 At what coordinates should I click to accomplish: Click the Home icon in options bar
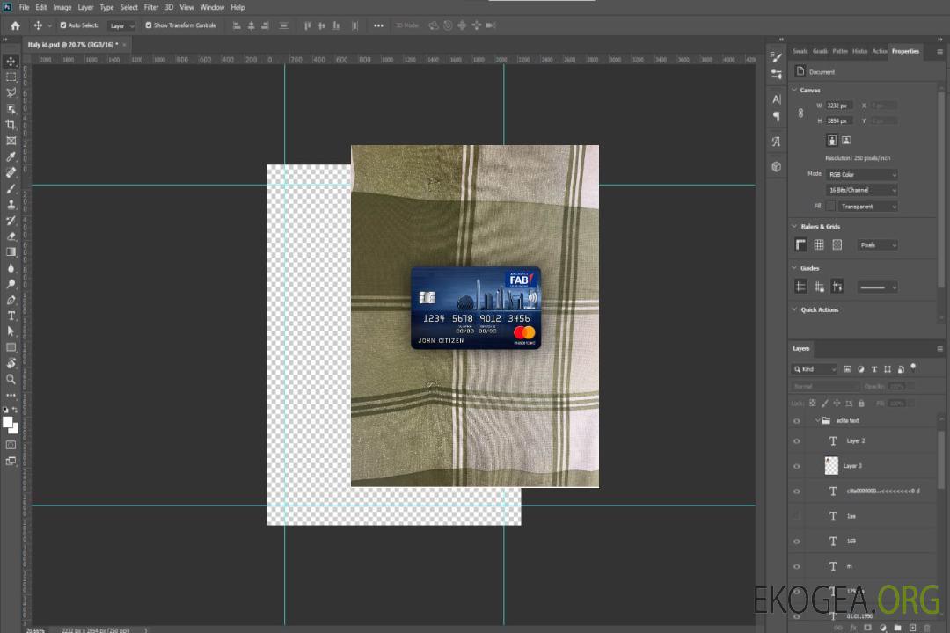click(x=15, y=25)
